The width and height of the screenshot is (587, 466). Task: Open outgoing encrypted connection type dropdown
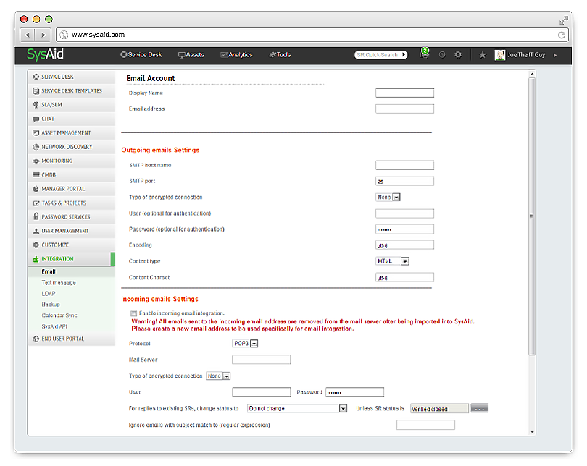pyautogui.click(x=388, y=197)
